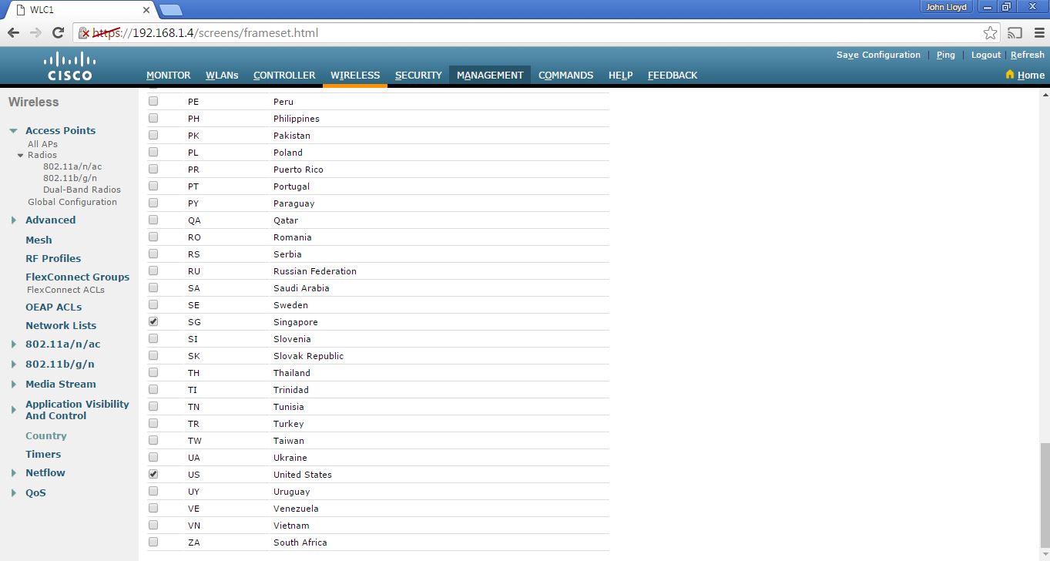Expand the QoS section

pos(14,493)
